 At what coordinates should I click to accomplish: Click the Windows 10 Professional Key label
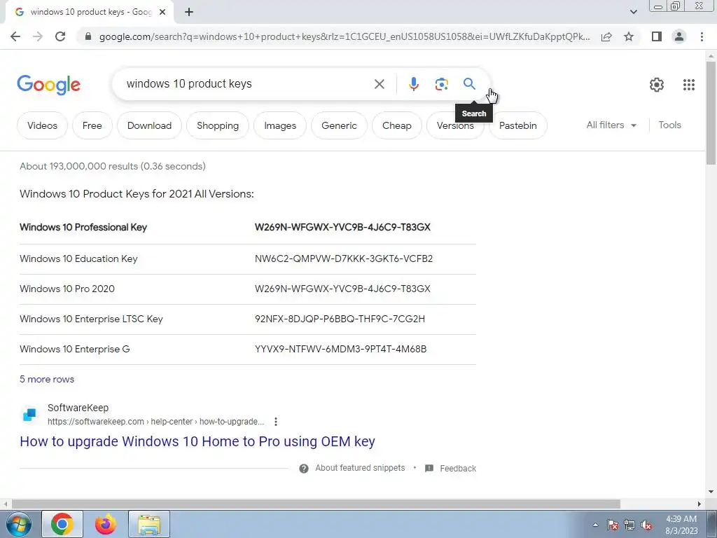(x=83, y=228)
